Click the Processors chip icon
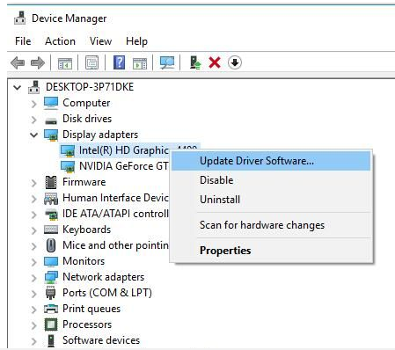 click(51, 324)
